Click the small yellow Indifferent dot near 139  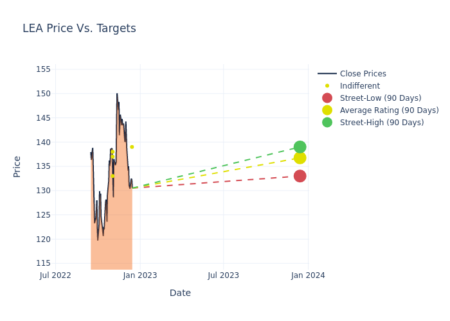[132, 147]
